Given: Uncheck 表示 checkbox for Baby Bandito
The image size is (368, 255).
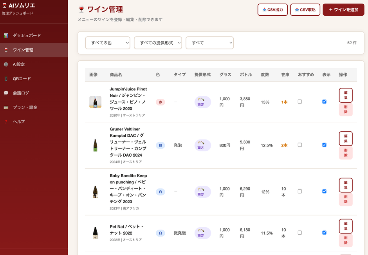Looking at the screenshot, I should click(x=324, y=192).
